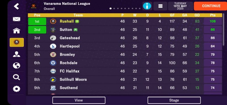Image resolution: width=227 pixels, height=105 pixels.
Task: Go back using the left arrow icon
Action: [16, 6]
